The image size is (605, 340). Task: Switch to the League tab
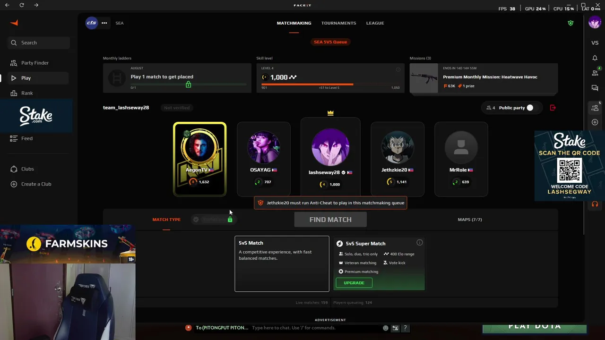pyautogui.click(x=375, y=23)
